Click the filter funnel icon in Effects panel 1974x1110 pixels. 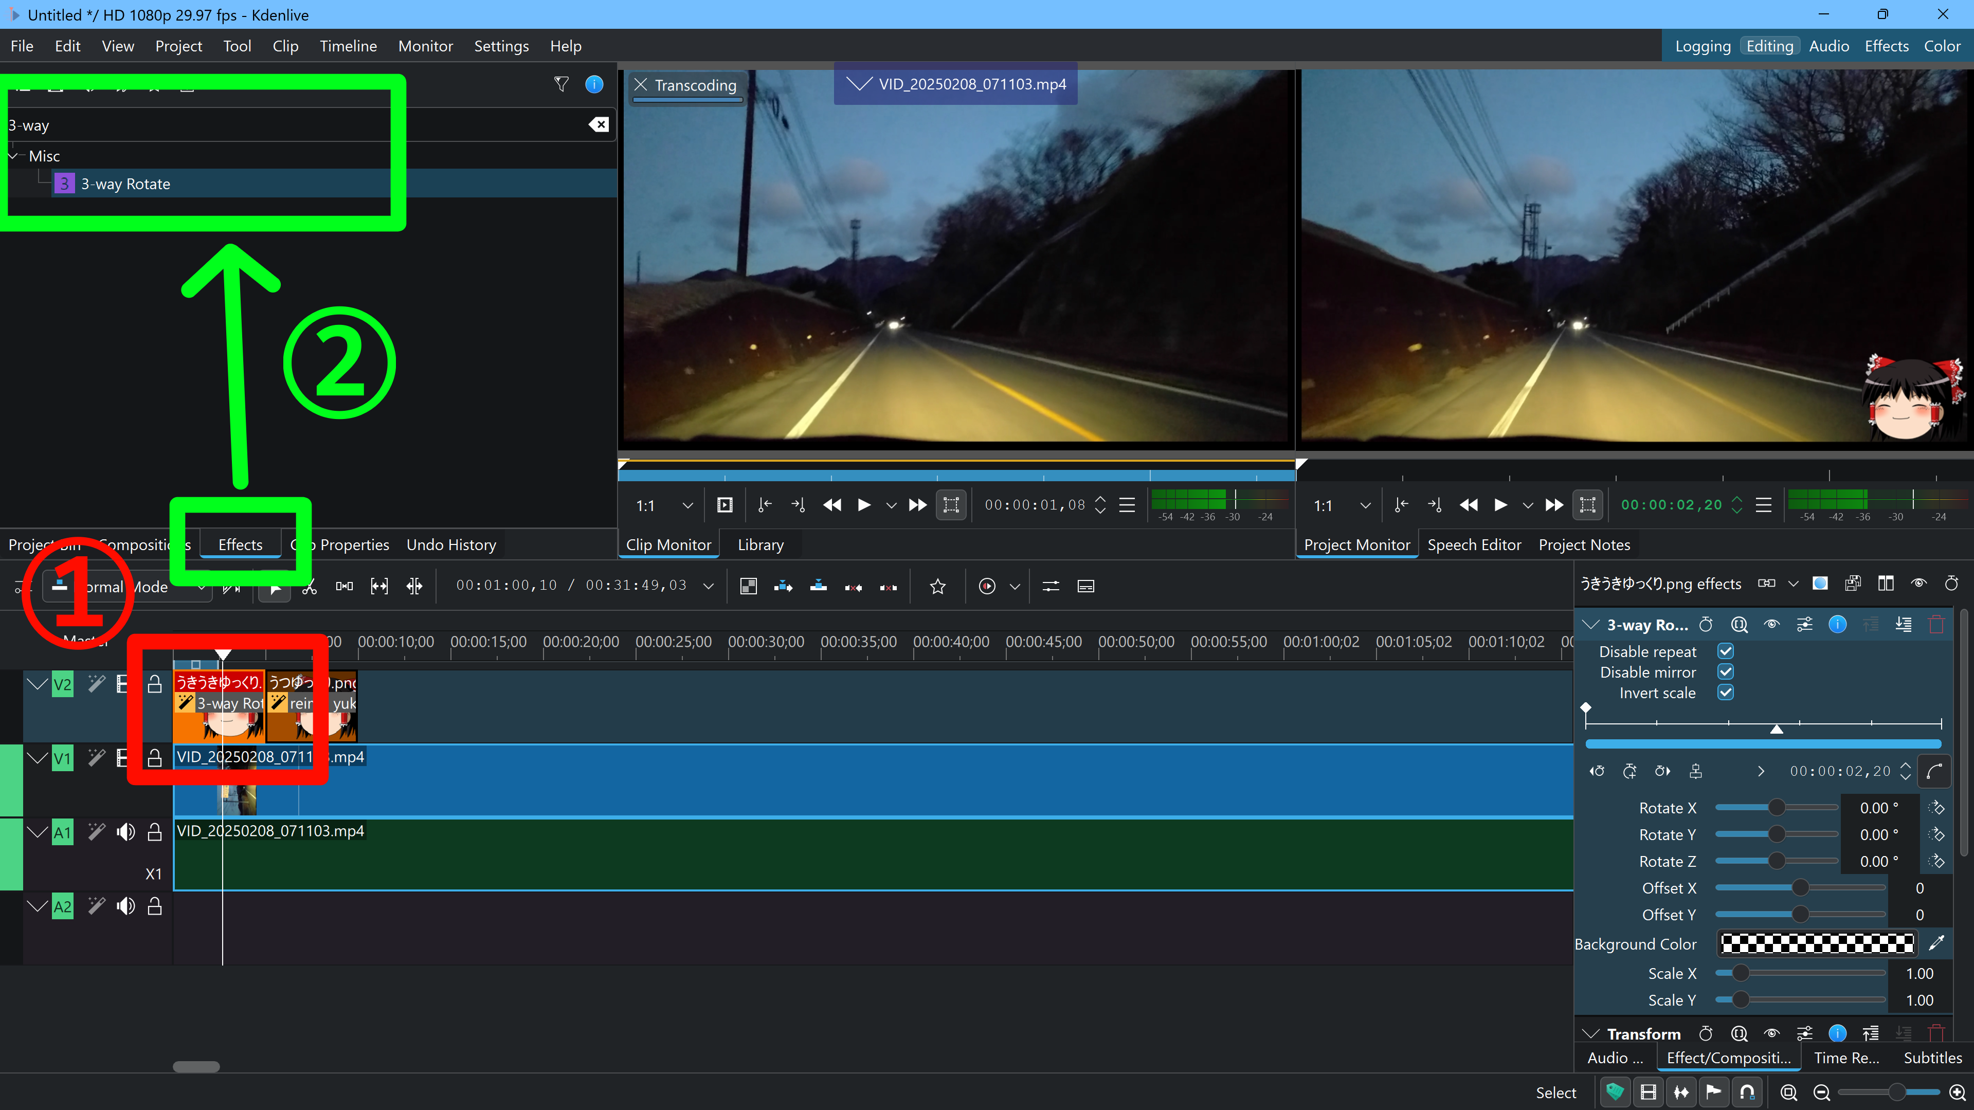point(561,84)
